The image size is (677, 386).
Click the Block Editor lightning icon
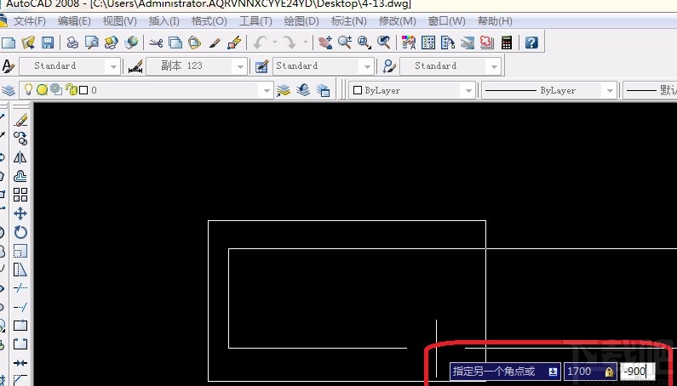(x=234, y=43)
